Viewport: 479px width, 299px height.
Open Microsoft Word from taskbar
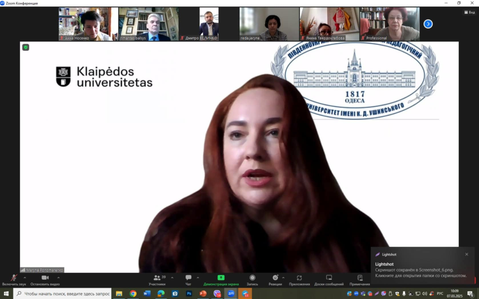[147, 294]
